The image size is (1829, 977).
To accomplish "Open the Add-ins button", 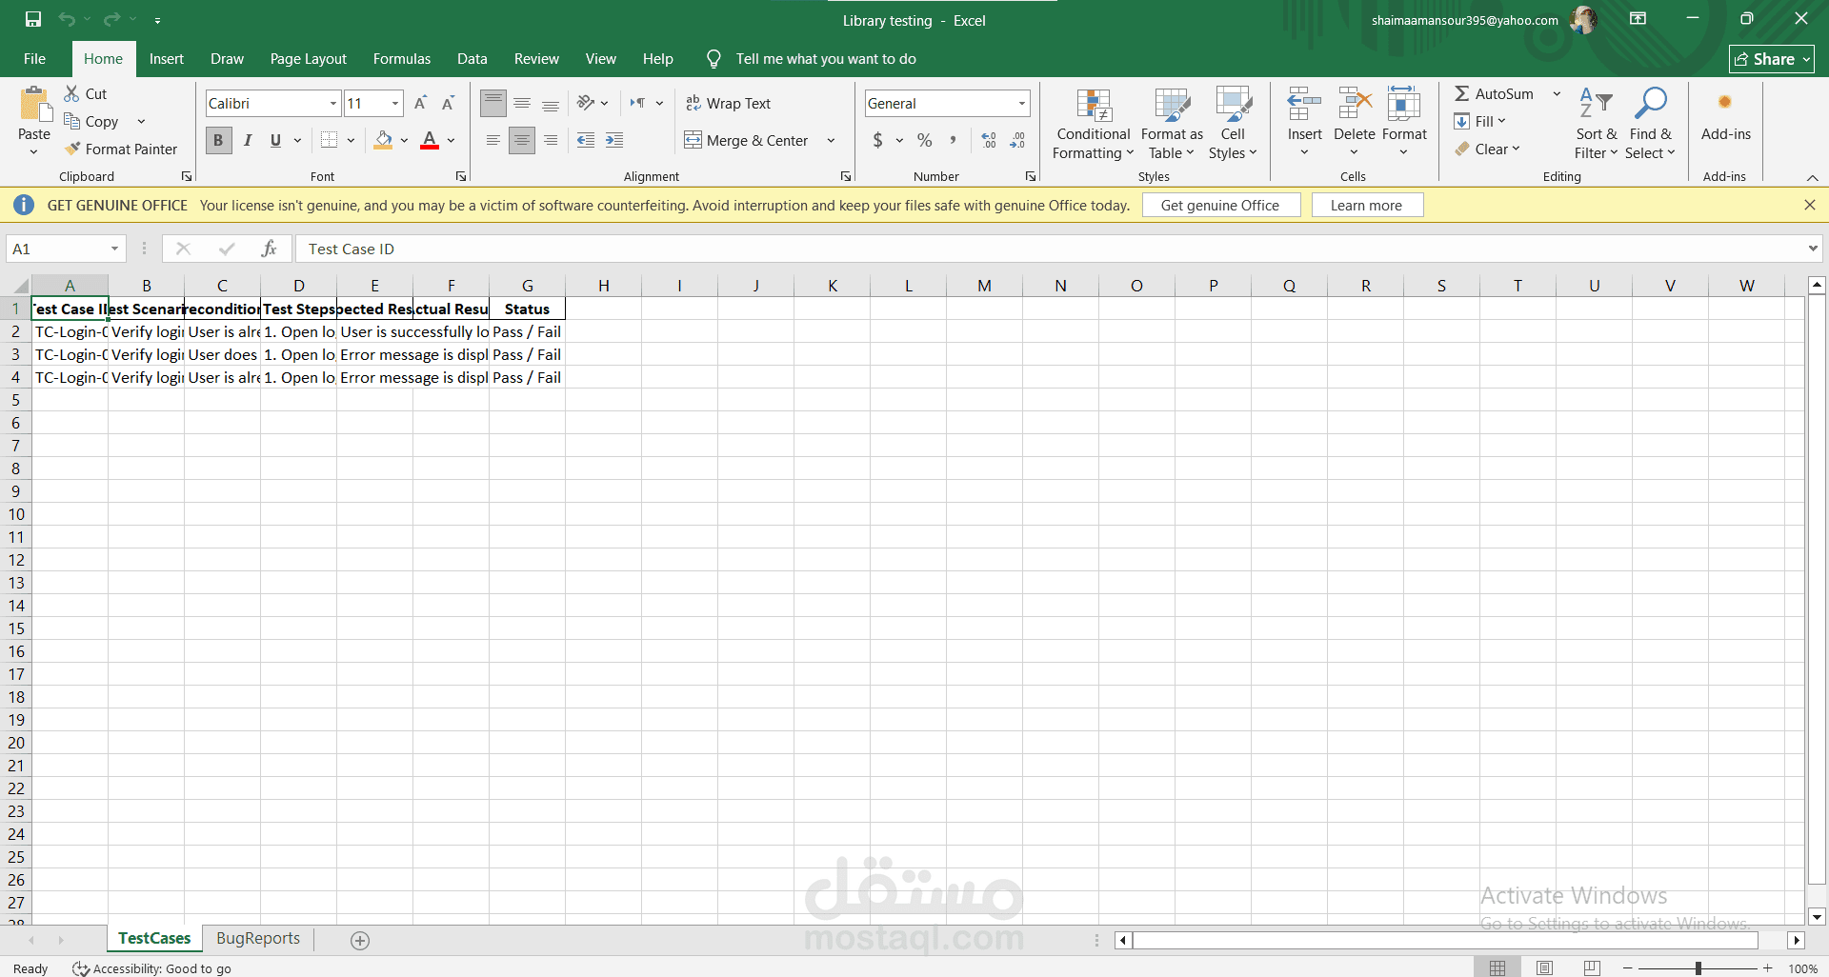I will (1725, 116).
